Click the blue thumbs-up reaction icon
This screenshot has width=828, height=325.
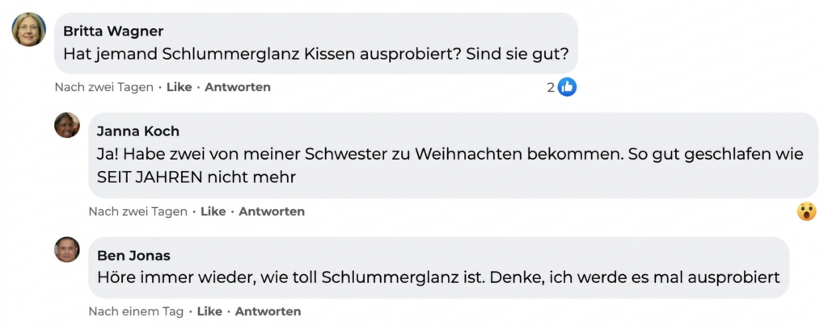click(568, 87)
